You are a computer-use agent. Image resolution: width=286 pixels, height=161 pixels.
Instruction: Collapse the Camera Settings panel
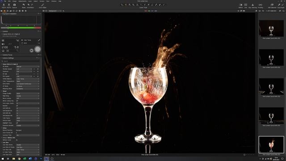click(x=1, y=58)
